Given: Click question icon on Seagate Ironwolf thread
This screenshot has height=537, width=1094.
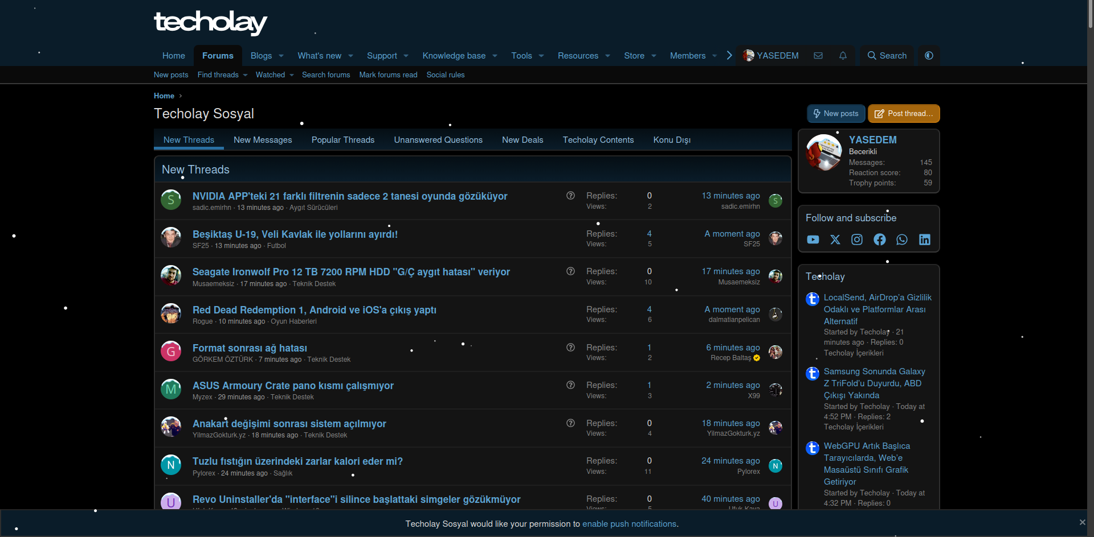Looking at the screenshot, I should click(x=570, y=271).
